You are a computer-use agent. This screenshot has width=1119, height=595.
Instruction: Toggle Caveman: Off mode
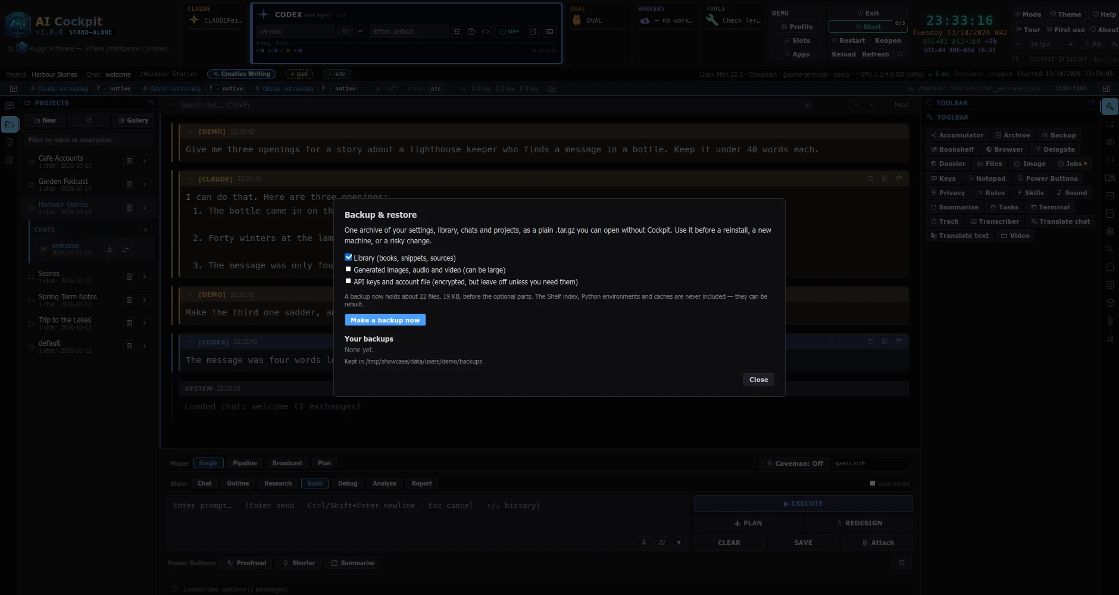pyautogui.click(x=795, y=464)
